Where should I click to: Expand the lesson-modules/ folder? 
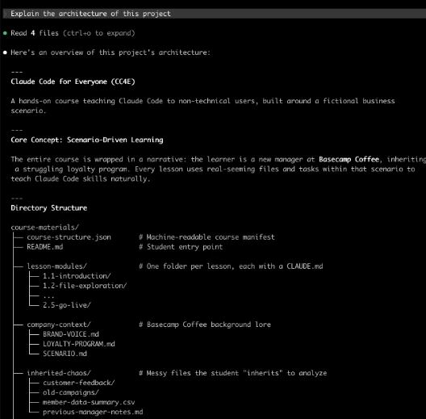56,266
